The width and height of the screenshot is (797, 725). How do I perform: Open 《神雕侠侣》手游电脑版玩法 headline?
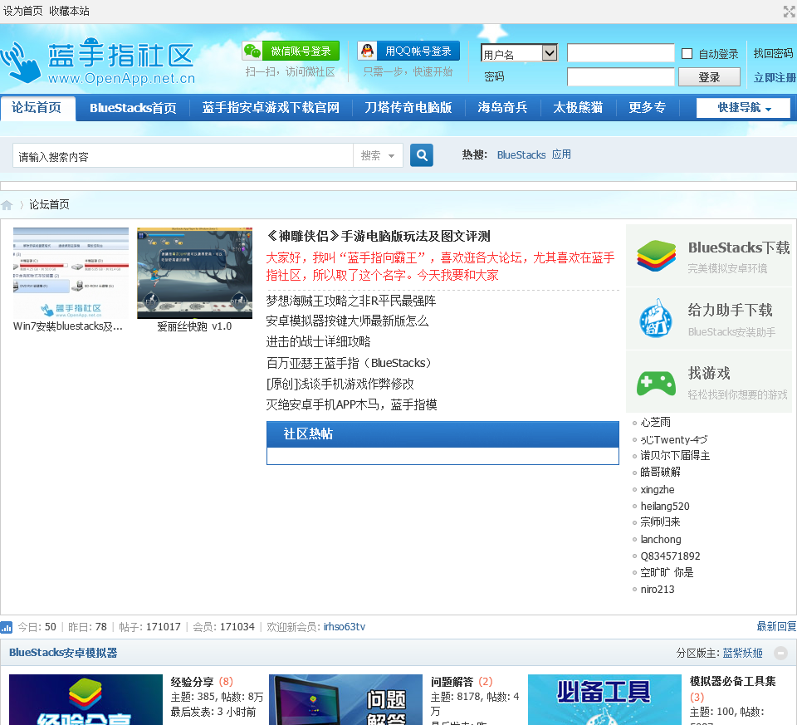379,236
